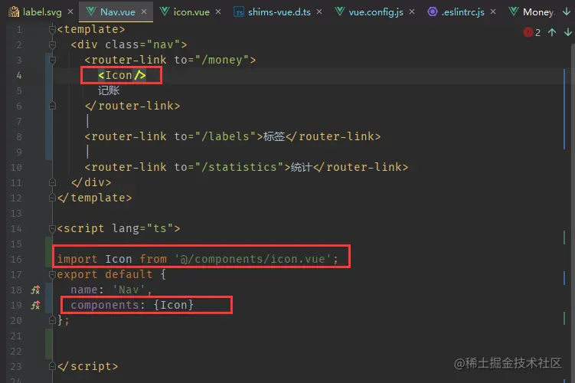Click fold end marker at line 6
This screenshot has width=575, height=383.
click(52, 106)
